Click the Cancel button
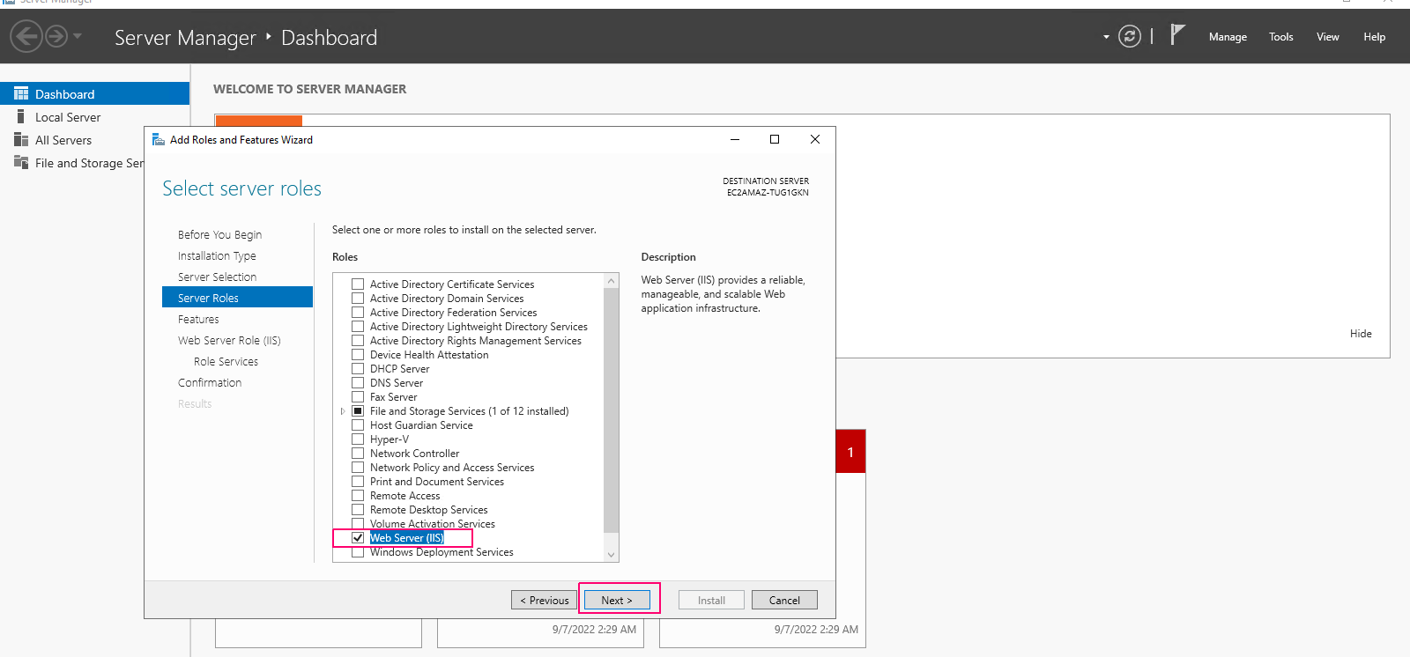The height and width of the screenshot is (657, 1410). (x=784, y=600)
